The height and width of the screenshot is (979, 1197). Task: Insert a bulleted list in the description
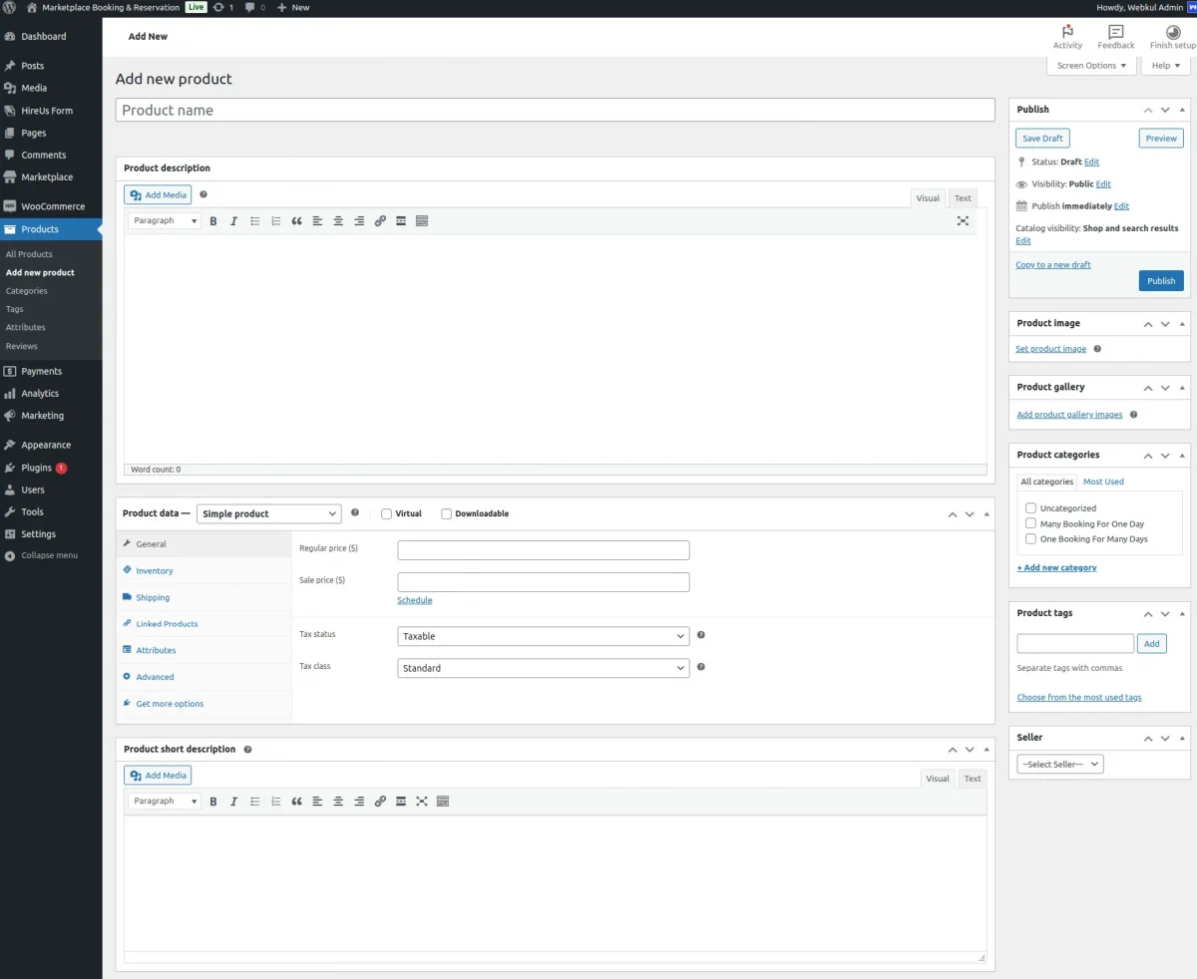pos(254,220)
